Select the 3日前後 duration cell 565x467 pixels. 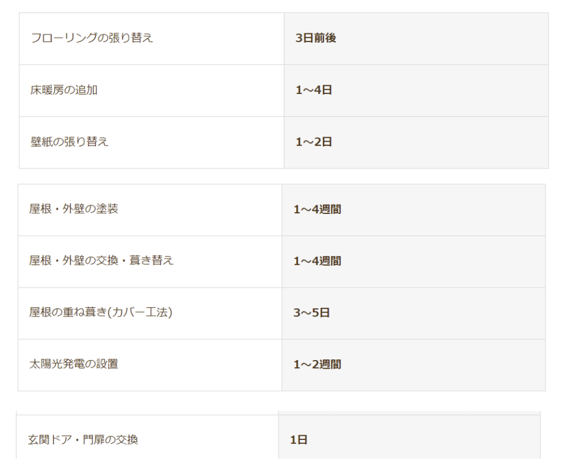point(316,39)
